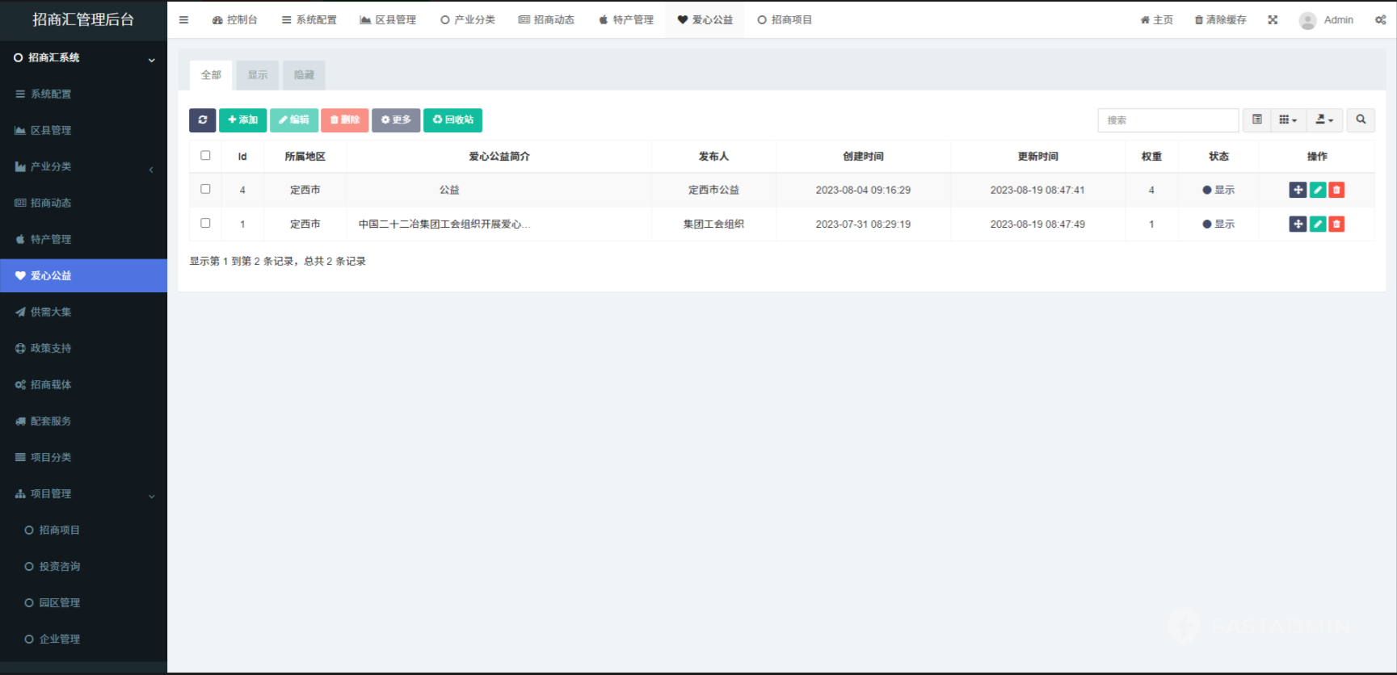Toggle the table card view icon
Screen dimensions: 1397x675
[1257, 119]
